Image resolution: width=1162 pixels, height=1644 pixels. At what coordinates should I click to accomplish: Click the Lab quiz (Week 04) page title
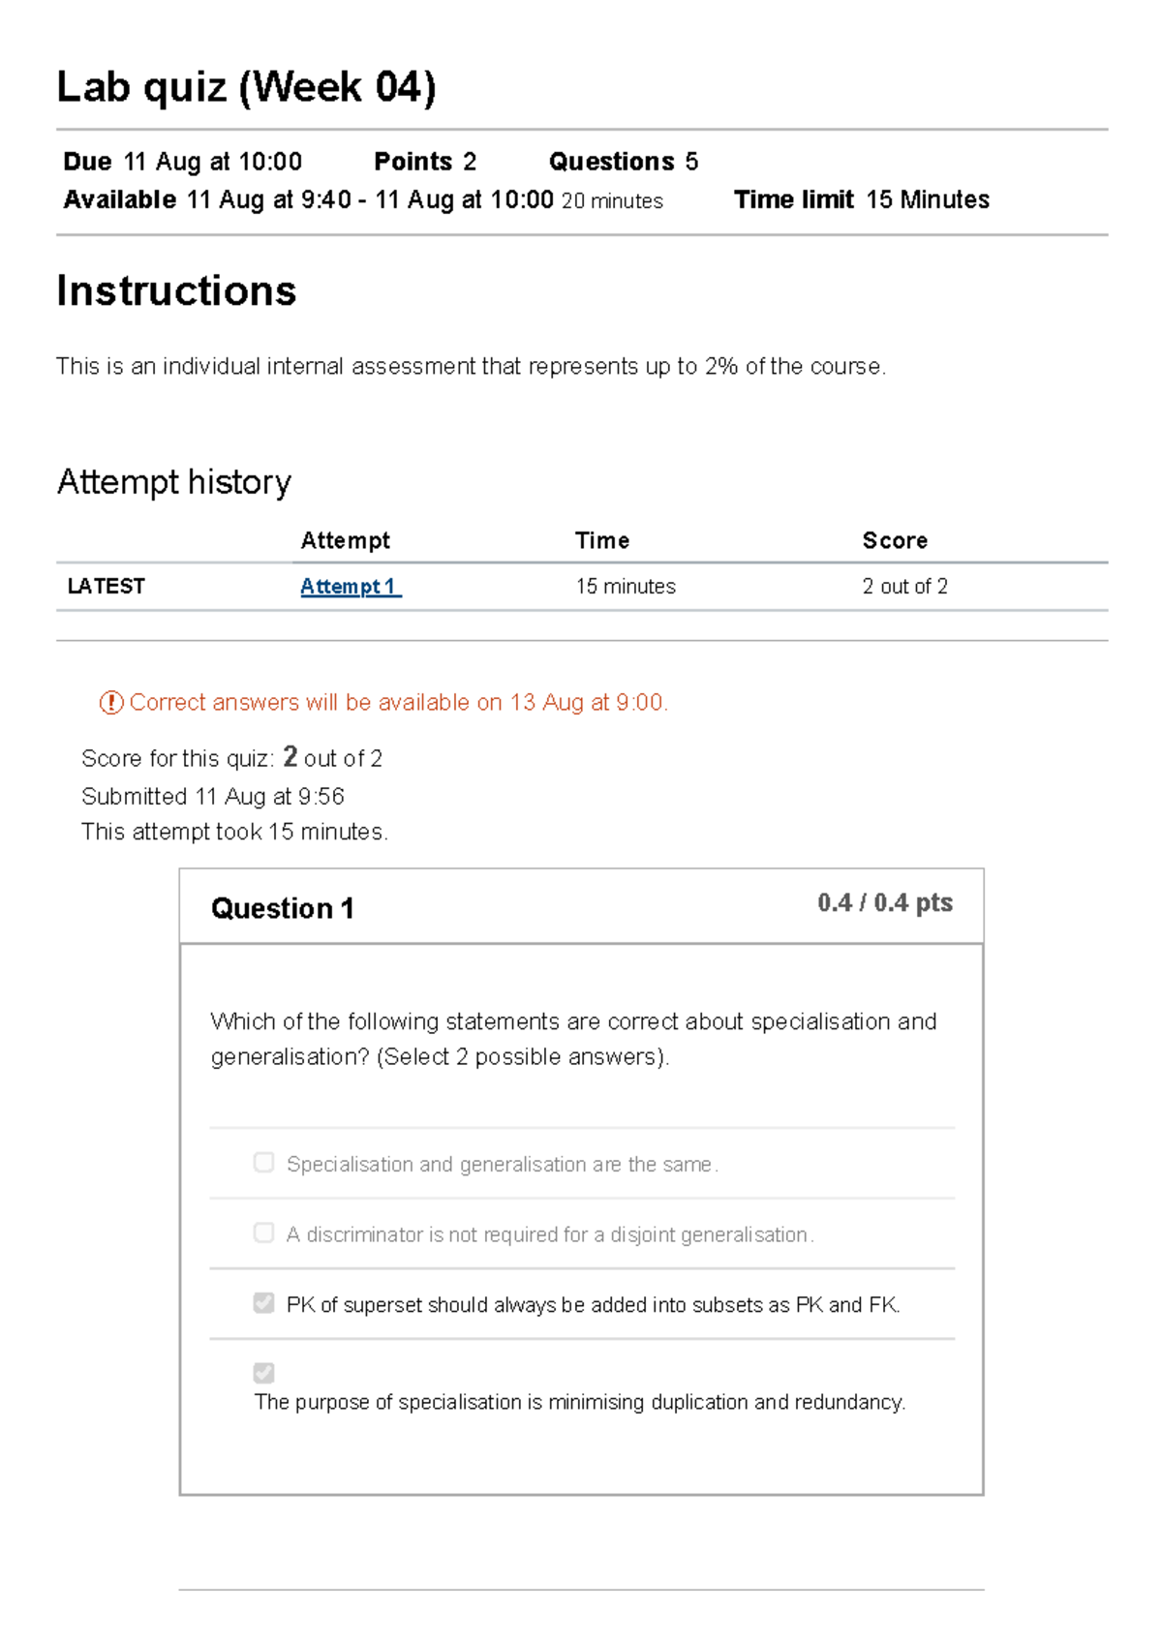pos(246,87)
